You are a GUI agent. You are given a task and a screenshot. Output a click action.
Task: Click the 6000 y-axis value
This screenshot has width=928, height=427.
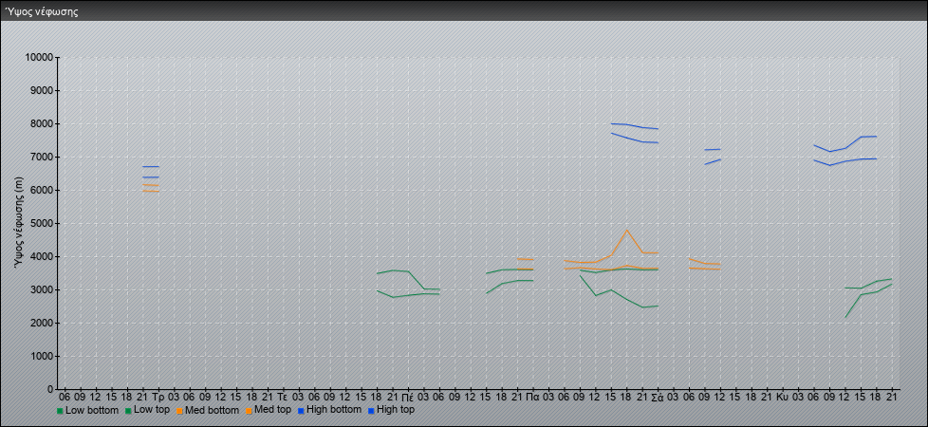tap(42, 190)
